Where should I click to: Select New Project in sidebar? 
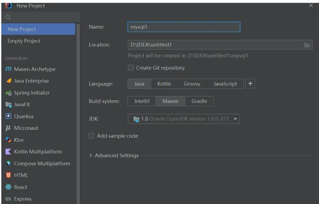pyautogui.click(x=39, y=29)
